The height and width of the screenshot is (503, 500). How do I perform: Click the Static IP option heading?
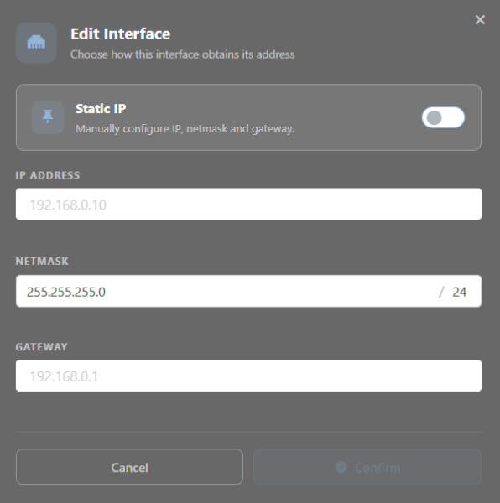pyautogui.click(x=101, y=109)
